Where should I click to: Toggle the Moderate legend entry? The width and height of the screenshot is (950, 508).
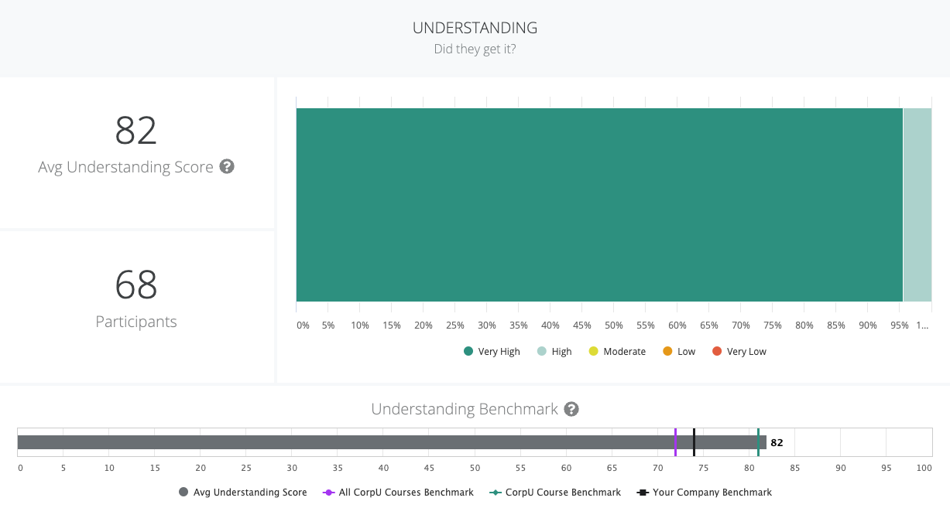pos(616,352)
